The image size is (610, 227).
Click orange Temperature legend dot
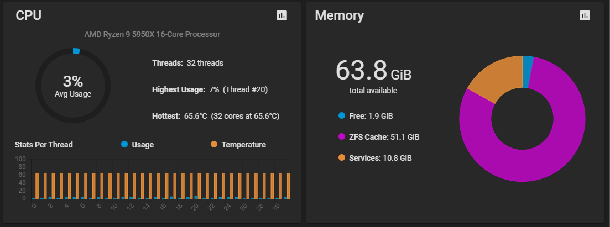(x=214, y=145)
